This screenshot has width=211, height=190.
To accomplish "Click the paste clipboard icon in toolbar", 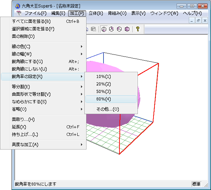I will 93,29.
